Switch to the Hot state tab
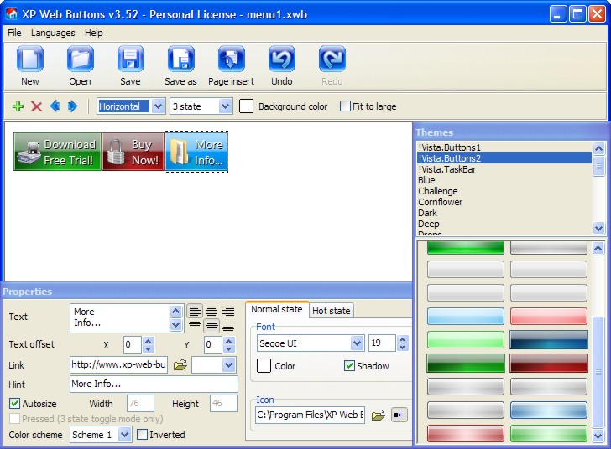 [331, 311]
